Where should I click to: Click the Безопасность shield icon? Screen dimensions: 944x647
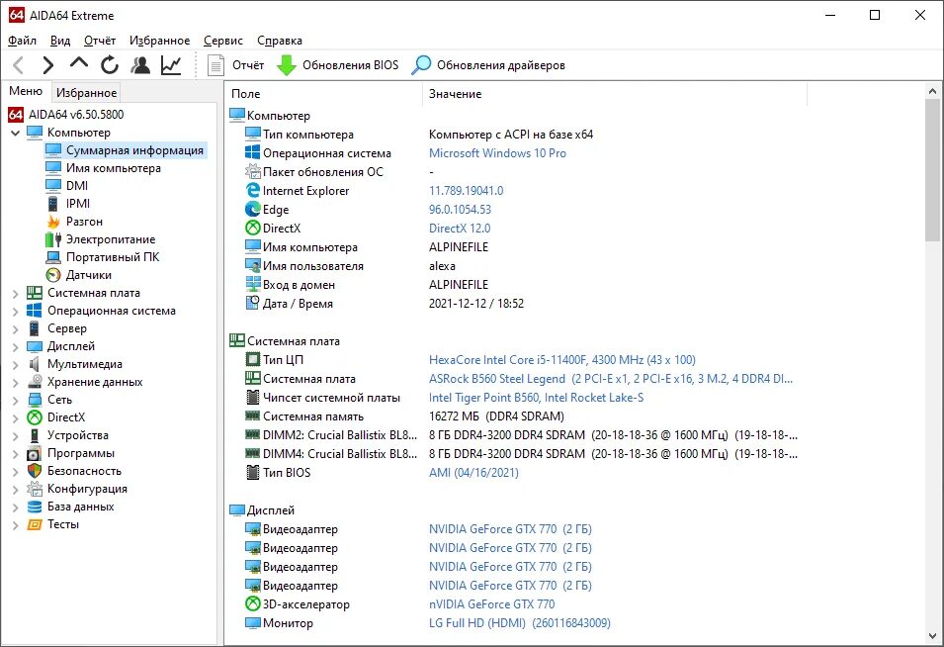[35, 471]
